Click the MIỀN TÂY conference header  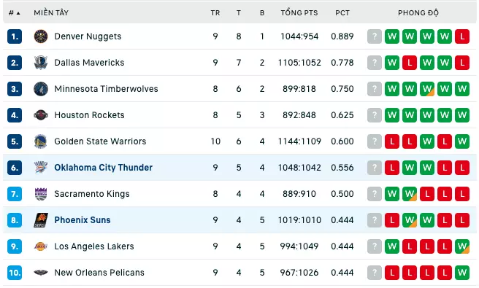click(x=51, y=13)
